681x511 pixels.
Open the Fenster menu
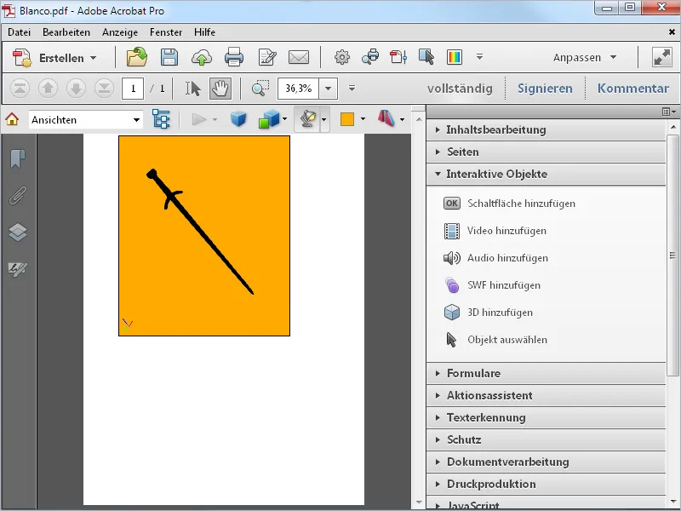click(166, 32)
